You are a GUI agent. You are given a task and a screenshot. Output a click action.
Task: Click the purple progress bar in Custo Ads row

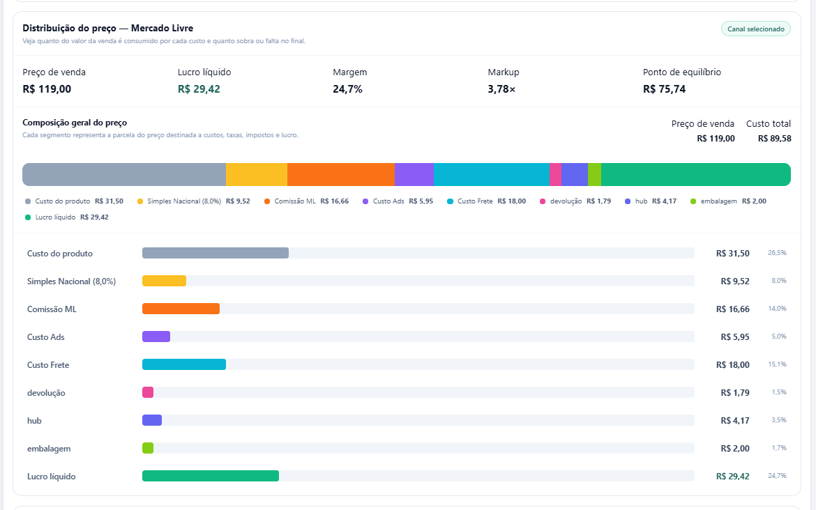(156, 337)
